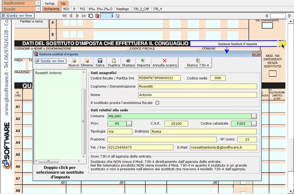Image resolution: width=294 pixels, height=194 pixels.
Task: Open the BCD tab
Action: click(66, 9)
